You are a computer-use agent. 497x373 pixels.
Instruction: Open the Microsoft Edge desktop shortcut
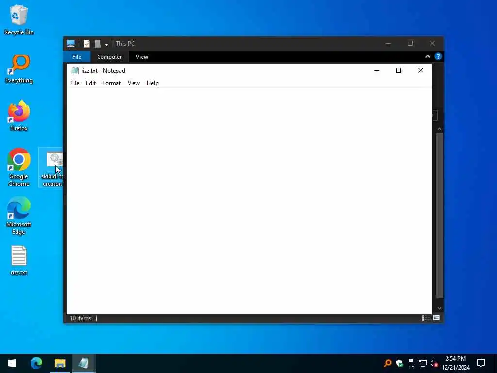[19, 216]
